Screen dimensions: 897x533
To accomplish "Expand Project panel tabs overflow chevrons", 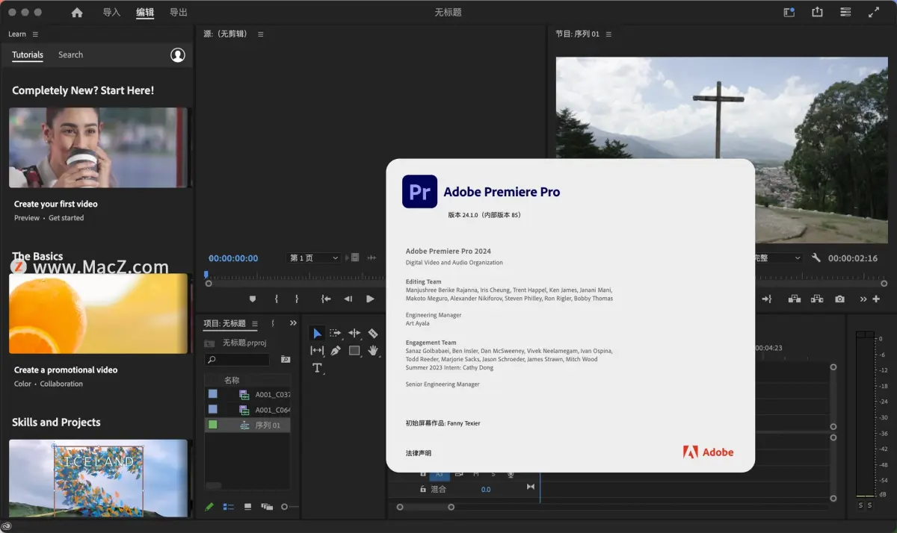I will pos(293,323).
